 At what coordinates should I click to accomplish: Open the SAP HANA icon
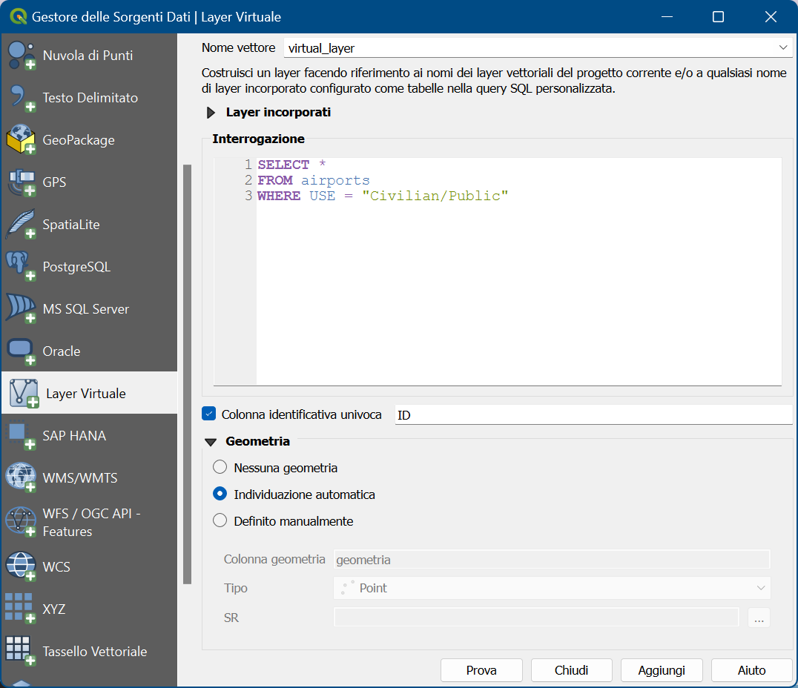coord(21,436)
